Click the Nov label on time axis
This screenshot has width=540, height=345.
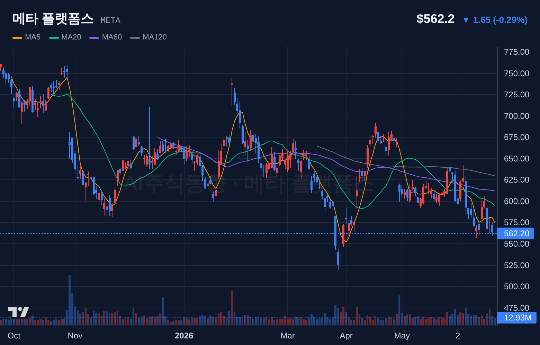[x=75, y=336]
